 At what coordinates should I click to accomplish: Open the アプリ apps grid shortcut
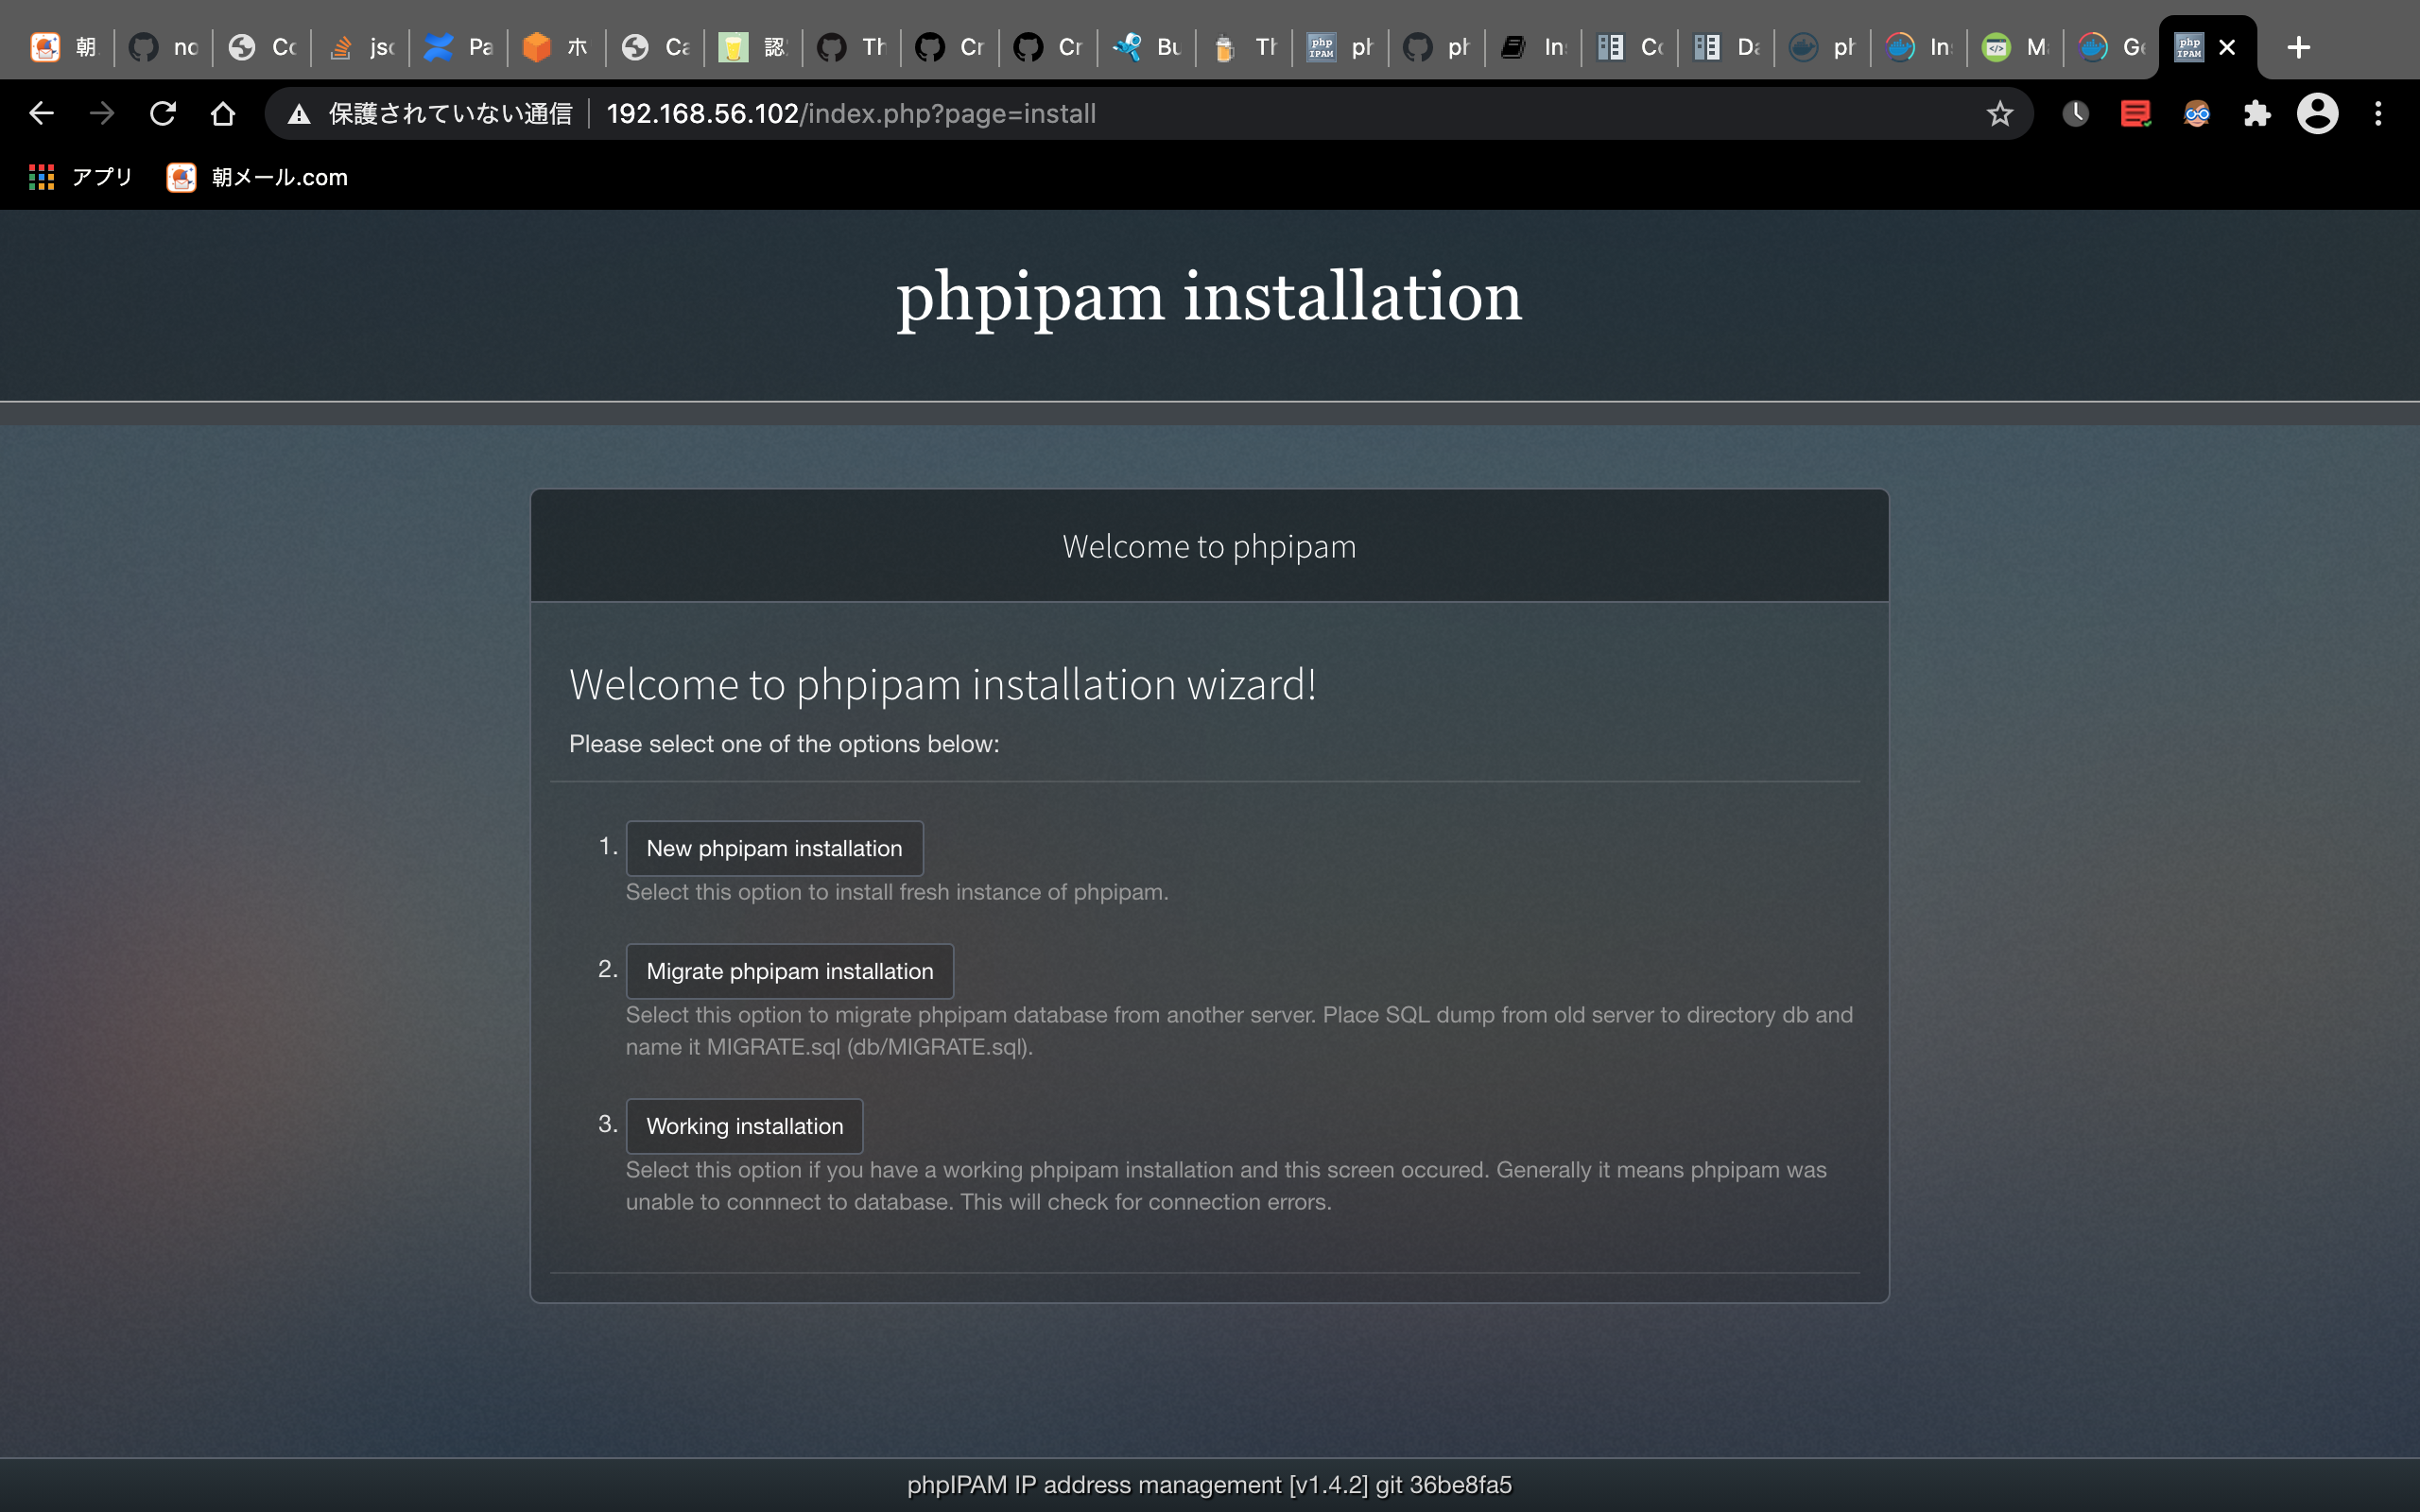coord(80,177)
